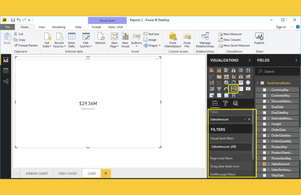Remove SalesAmount from Fields well
The height and width of the screenshot is (195, 301).
tap(249, 119)
